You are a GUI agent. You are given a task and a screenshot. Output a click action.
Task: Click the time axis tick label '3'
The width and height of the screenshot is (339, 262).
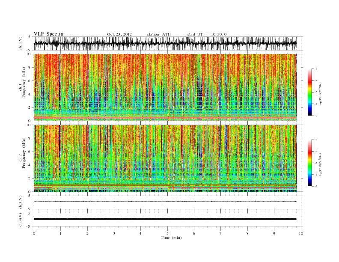click(x=114, y=233)
